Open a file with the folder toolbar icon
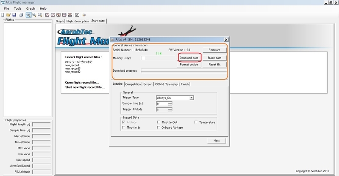Viewport: 339px width, 176px height. click(8, 15)
